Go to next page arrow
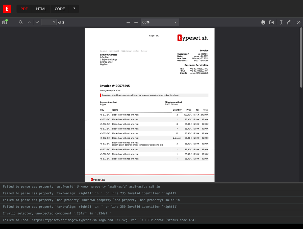The image size is (303, 229). [x=37, y=22]
